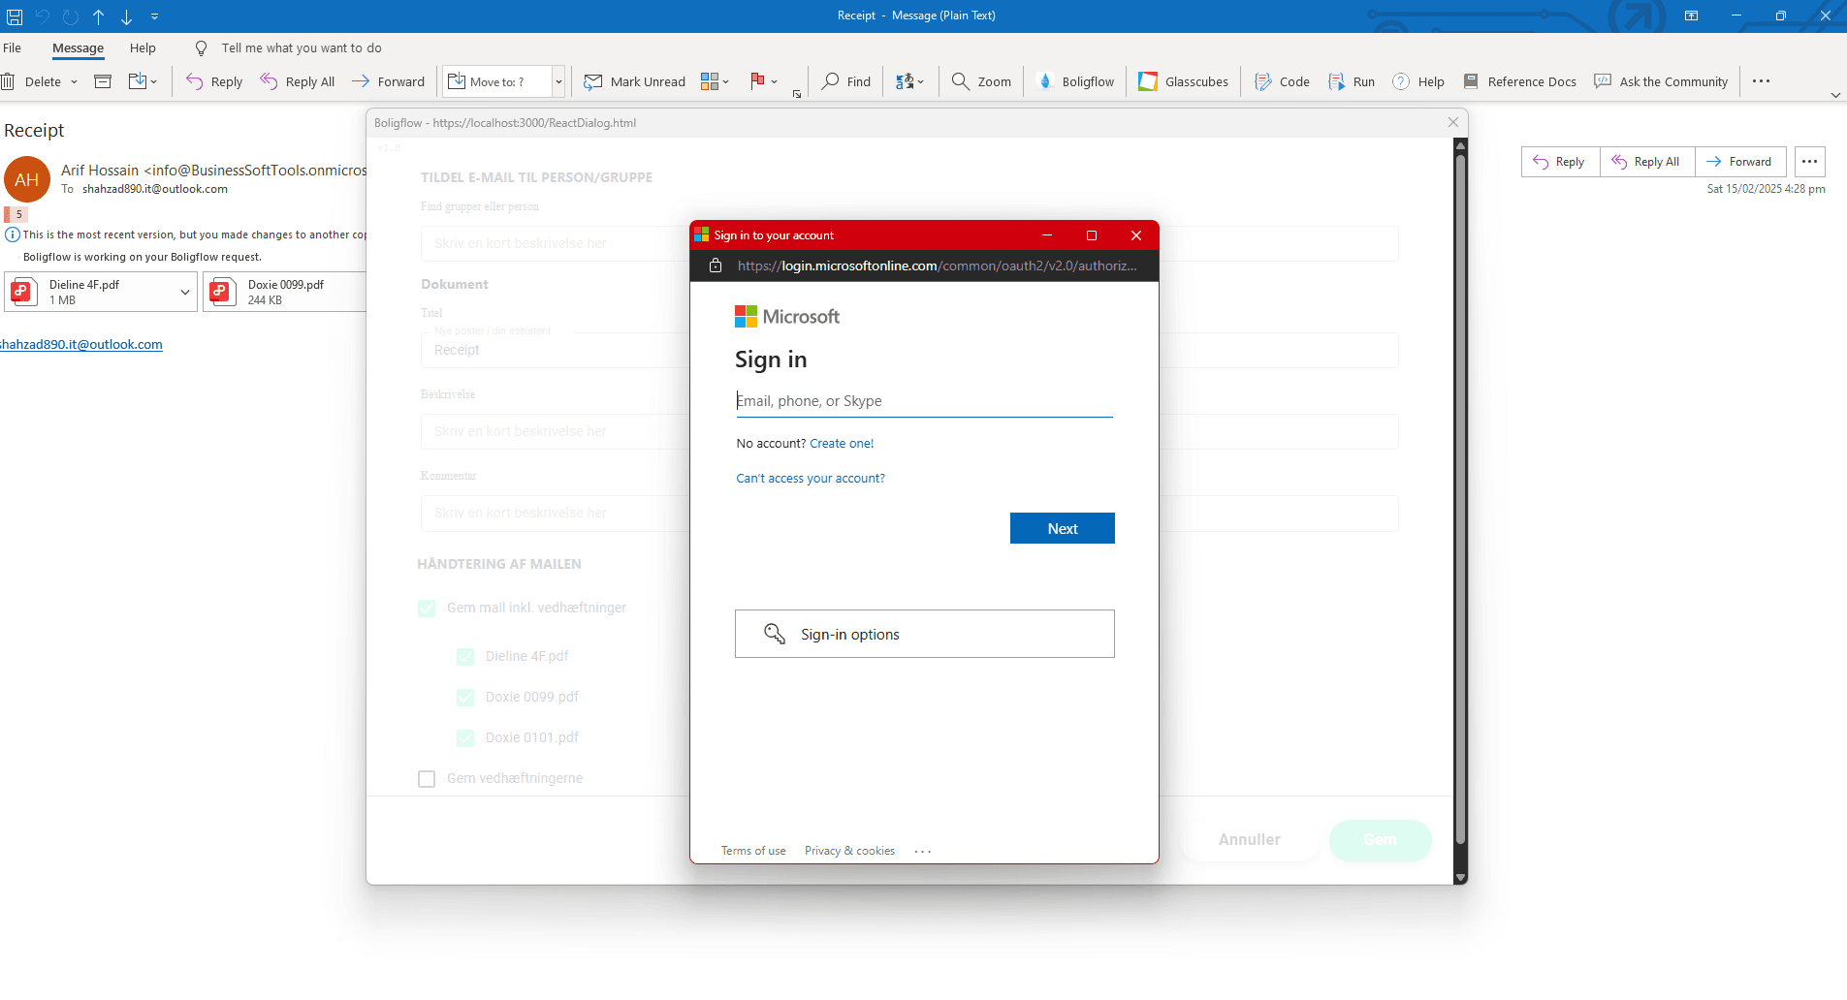Close the Boligflow dialog
The image size is (1847, 1000).
(1452, 122)
